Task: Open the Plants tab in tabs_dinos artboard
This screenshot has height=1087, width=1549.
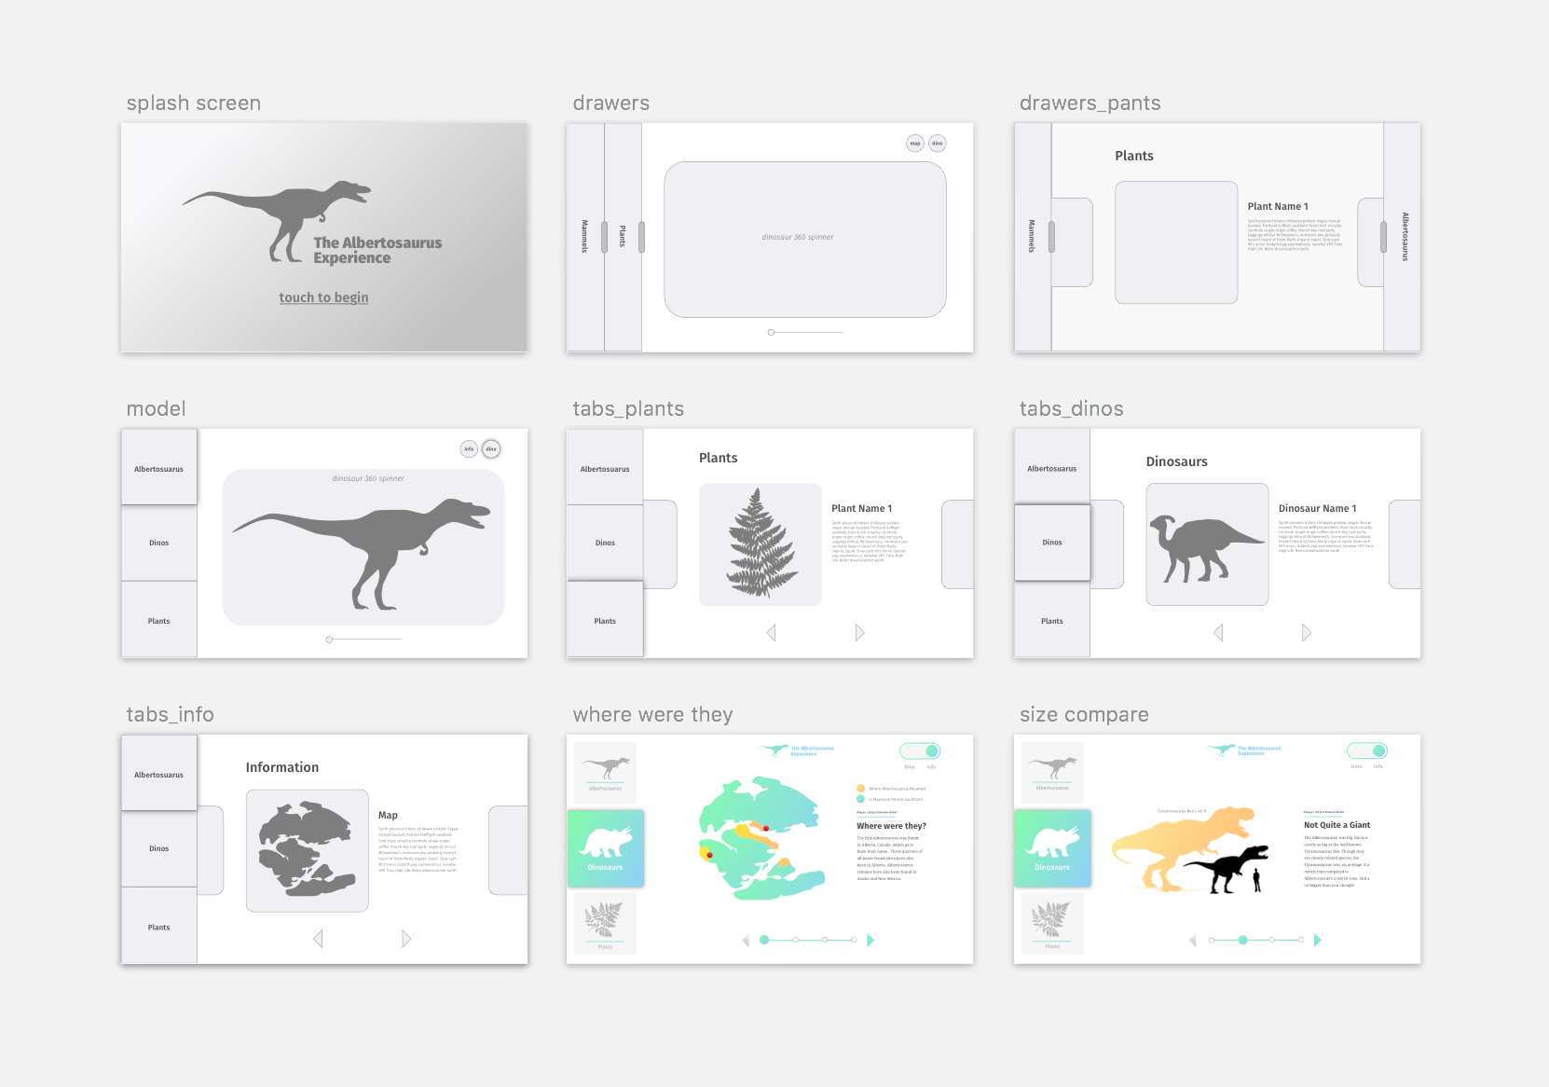Action: click(1052, 619)
